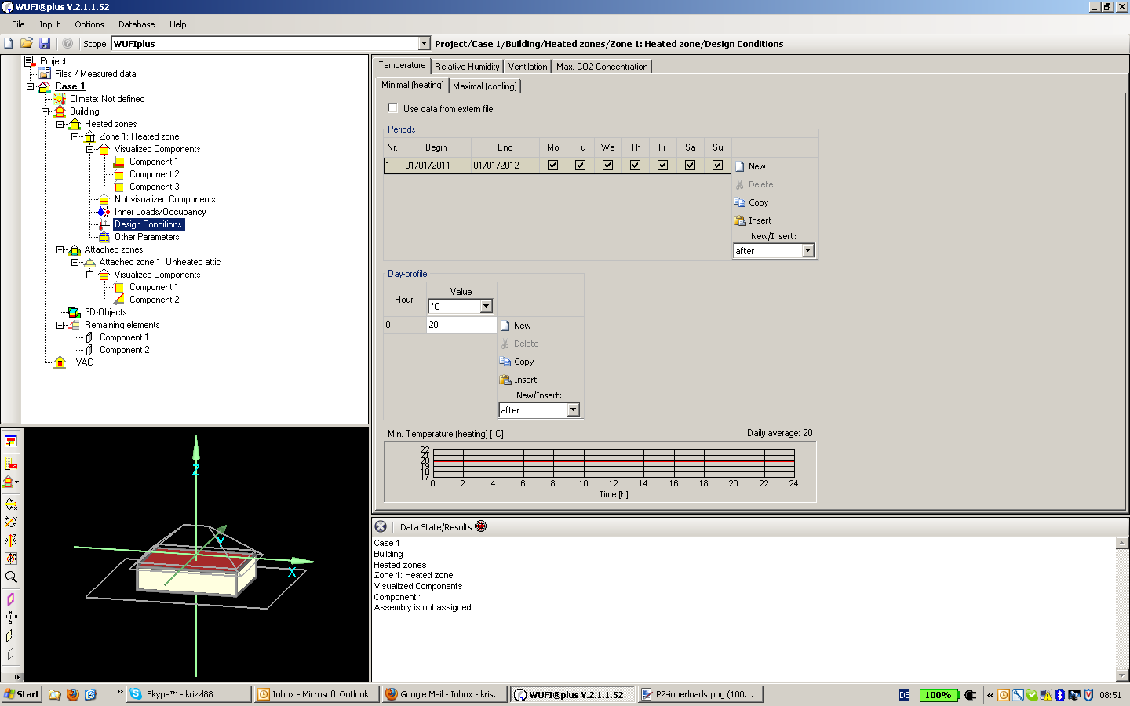
Task: Click the red Data State indicator icon
Action: pyautogui.click(x=481, y=526)
